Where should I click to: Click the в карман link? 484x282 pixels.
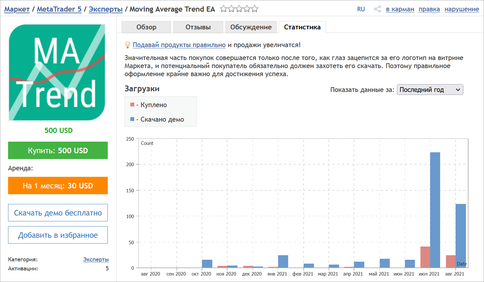coord(400,9)
